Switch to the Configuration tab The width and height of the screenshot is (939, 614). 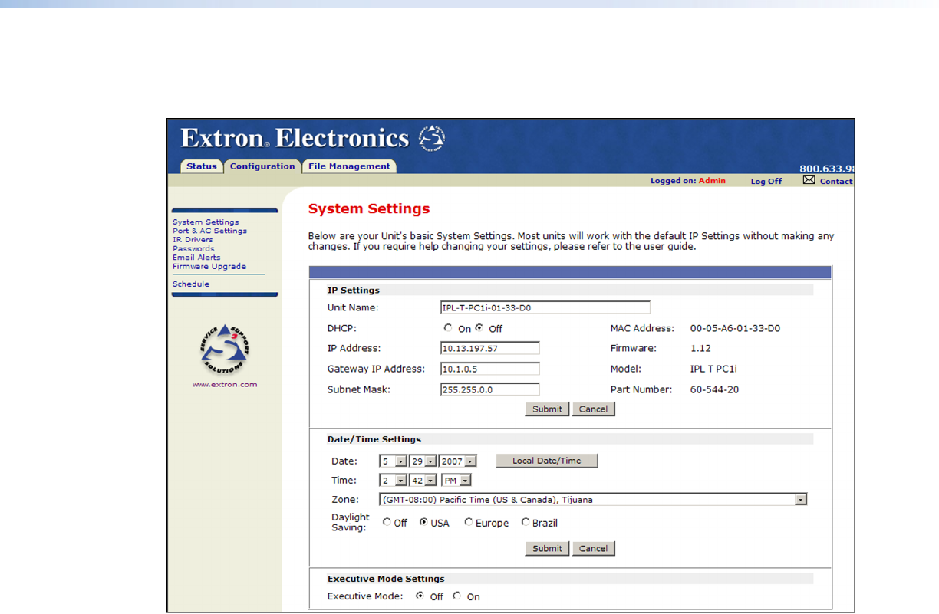click(x=262, y=166)
